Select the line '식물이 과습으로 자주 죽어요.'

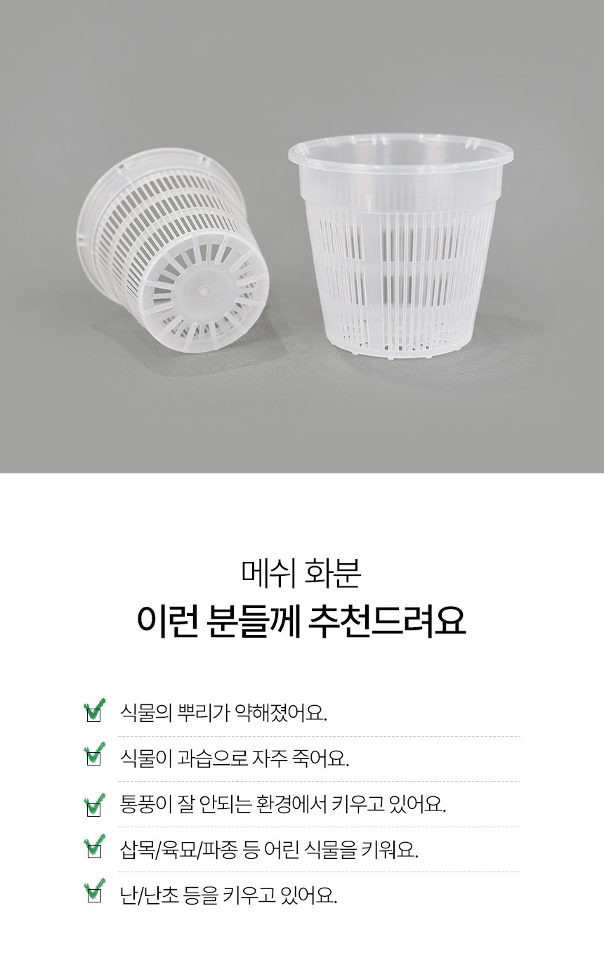click(235, 758)
